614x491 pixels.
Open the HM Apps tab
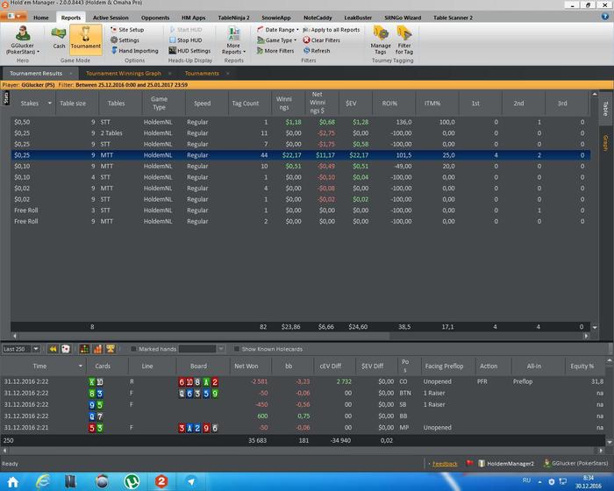click(x=194, y=18)
